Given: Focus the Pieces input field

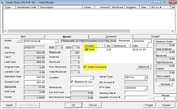Looking at the screenshot, I should [x=164, y=99].
